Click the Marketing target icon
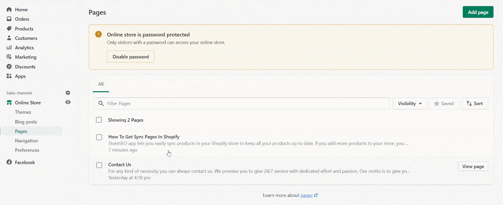The width and height of the screenshot is (503, 205). point(9,57)
